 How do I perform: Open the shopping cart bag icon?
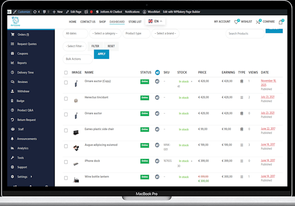[281, 22]
